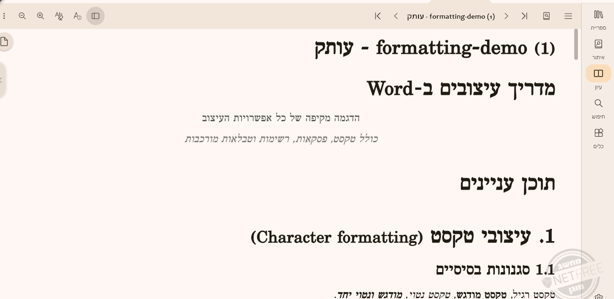Go to the first page arrow
Image resolution: width=614 pixels, height=299 pixels.
[x=378, y=16]
